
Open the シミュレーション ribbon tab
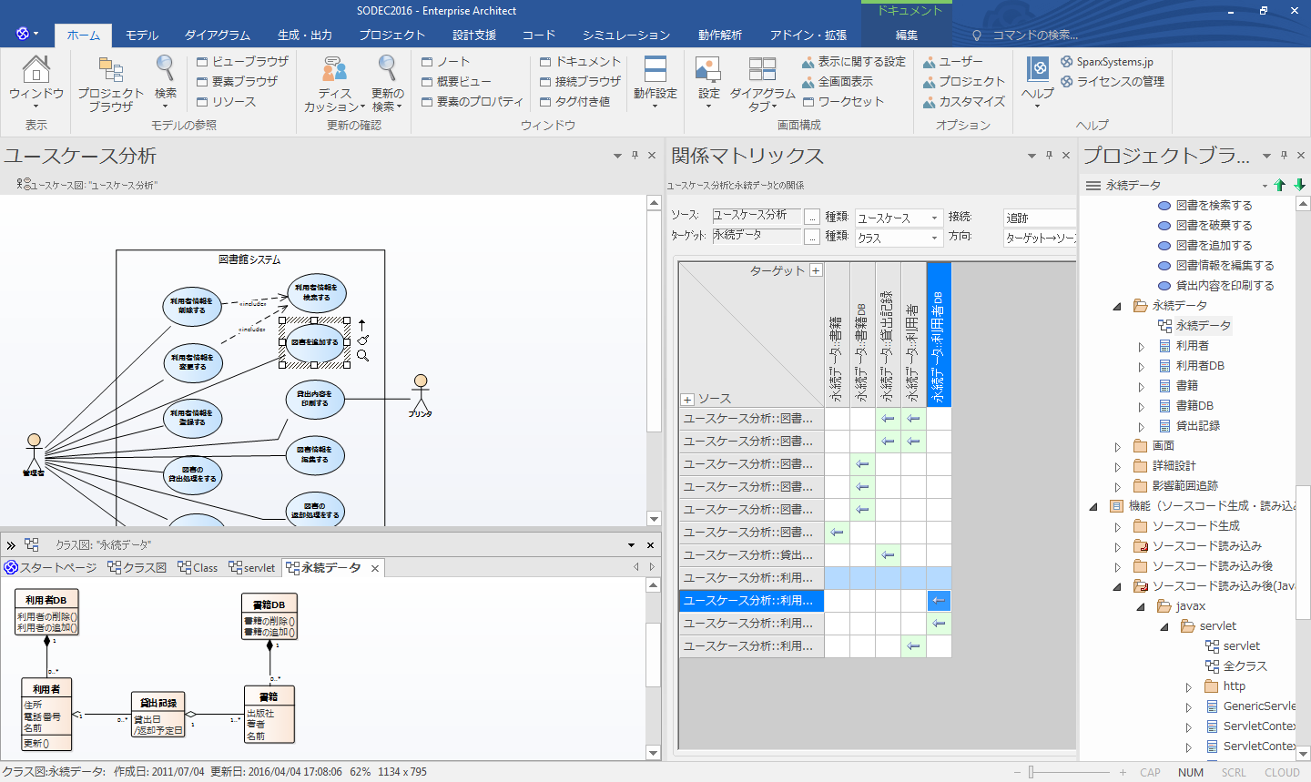tap(626, 35)
